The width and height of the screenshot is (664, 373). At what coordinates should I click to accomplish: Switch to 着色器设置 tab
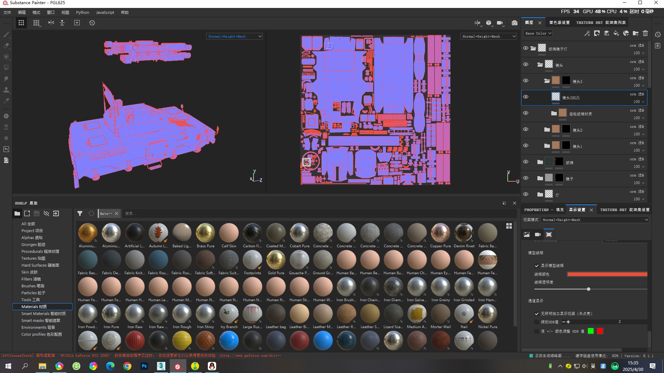coord(559,22)
